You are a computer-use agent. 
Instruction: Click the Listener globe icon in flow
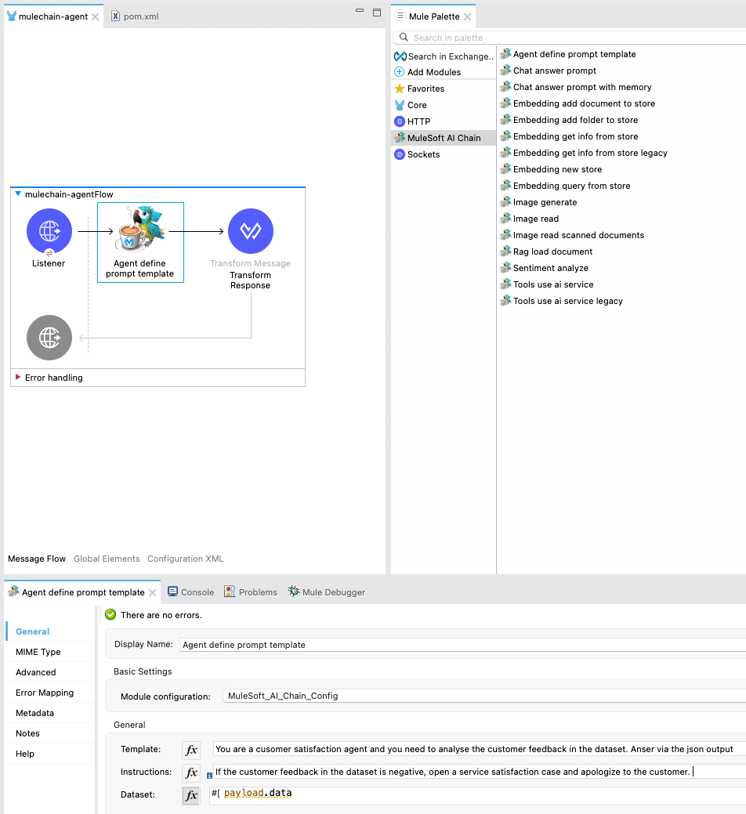49,231
